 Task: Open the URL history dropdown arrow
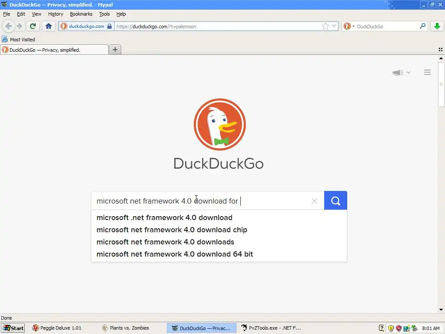334,27
